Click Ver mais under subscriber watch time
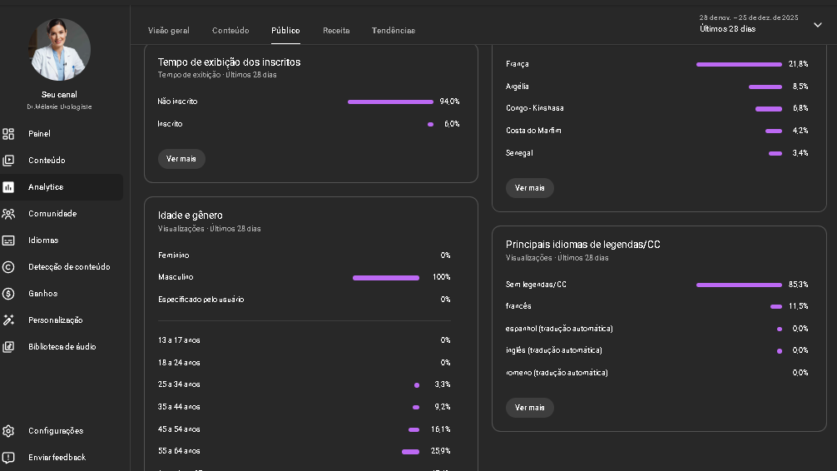Viewport: 837px width, 471px height. (x=181, y=159)
